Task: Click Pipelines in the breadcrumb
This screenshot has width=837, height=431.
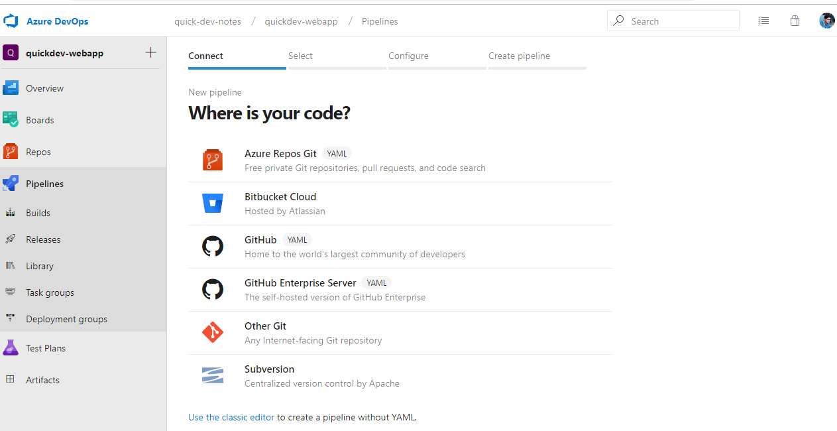Action: pyautogui.click(x=380, y=21)
